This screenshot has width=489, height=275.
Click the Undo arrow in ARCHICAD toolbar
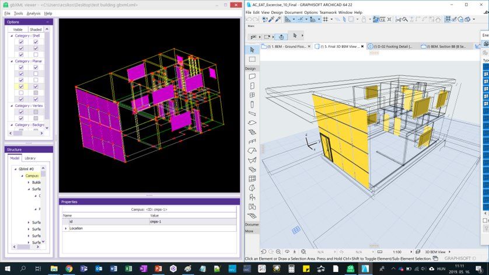point(249,19)
